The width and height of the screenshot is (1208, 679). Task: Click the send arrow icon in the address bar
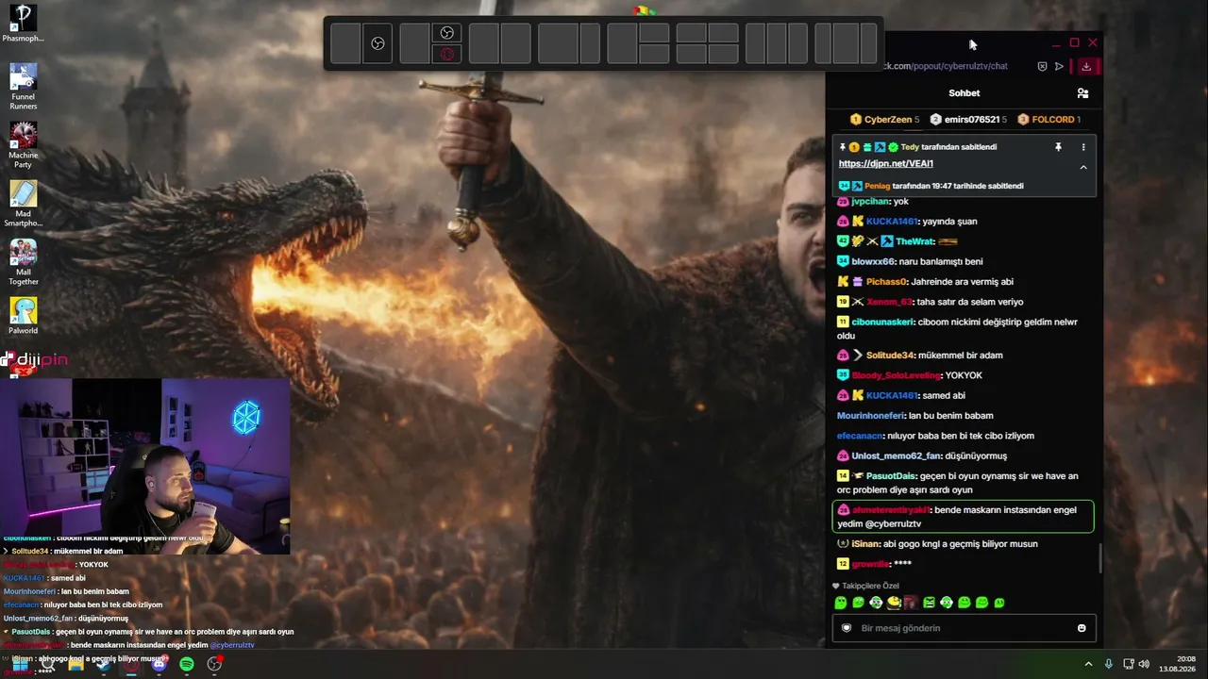pos(1059,66)
